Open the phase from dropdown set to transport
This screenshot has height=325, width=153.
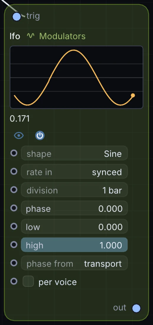(x=74, y=263)
